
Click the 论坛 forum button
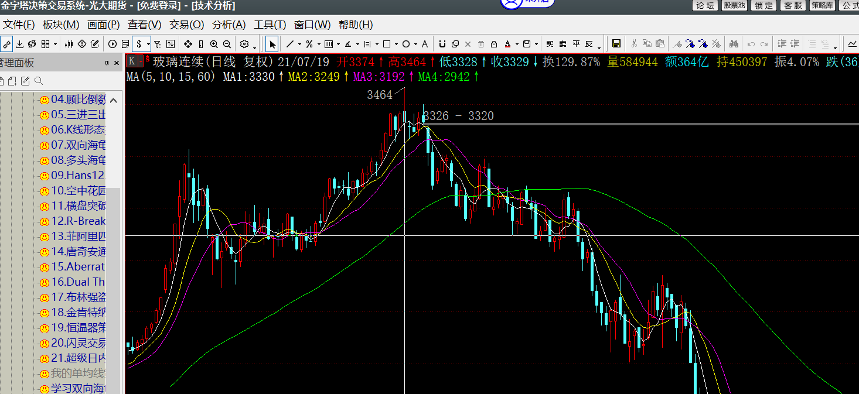[x=705, y=5]
